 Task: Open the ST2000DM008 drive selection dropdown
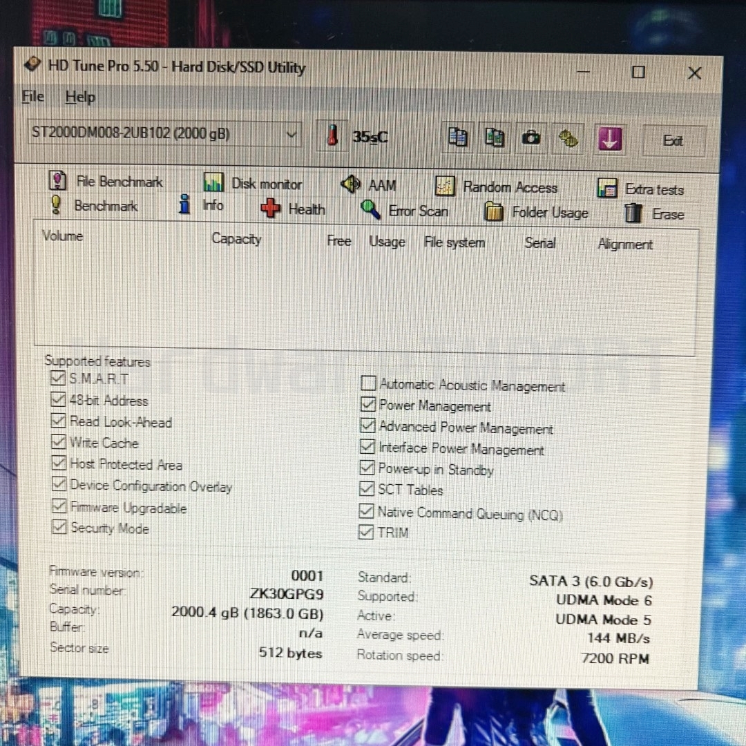[x=164, y=134]
